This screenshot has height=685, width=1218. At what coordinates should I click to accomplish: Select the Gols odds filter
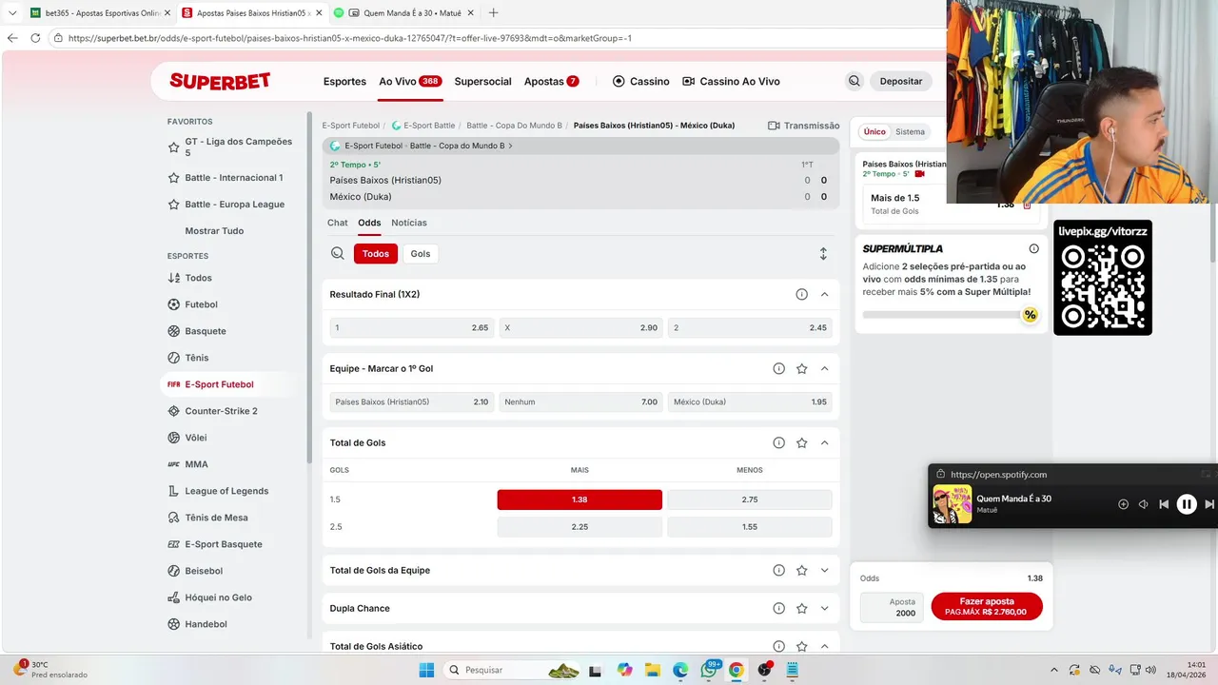(x=421, y=254)
